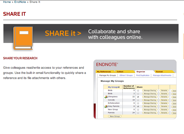The width and height of the screenshot is (184, 134).
Task: Follow the EndNote breadcrumb link
Action: [x=20, y=2]
